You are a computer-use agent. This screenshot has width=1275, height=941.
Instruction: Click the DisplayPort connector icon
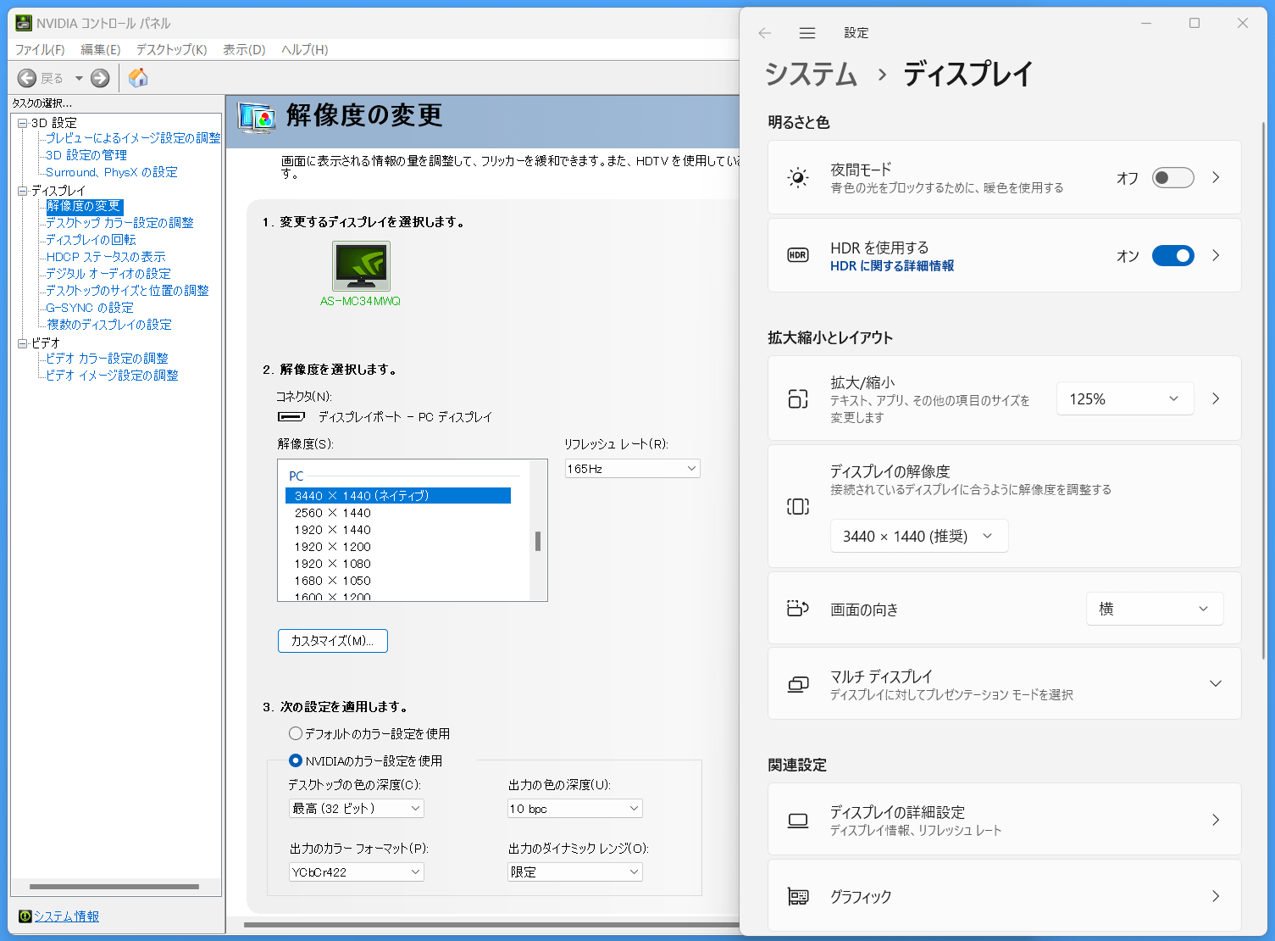coord(291,416)
